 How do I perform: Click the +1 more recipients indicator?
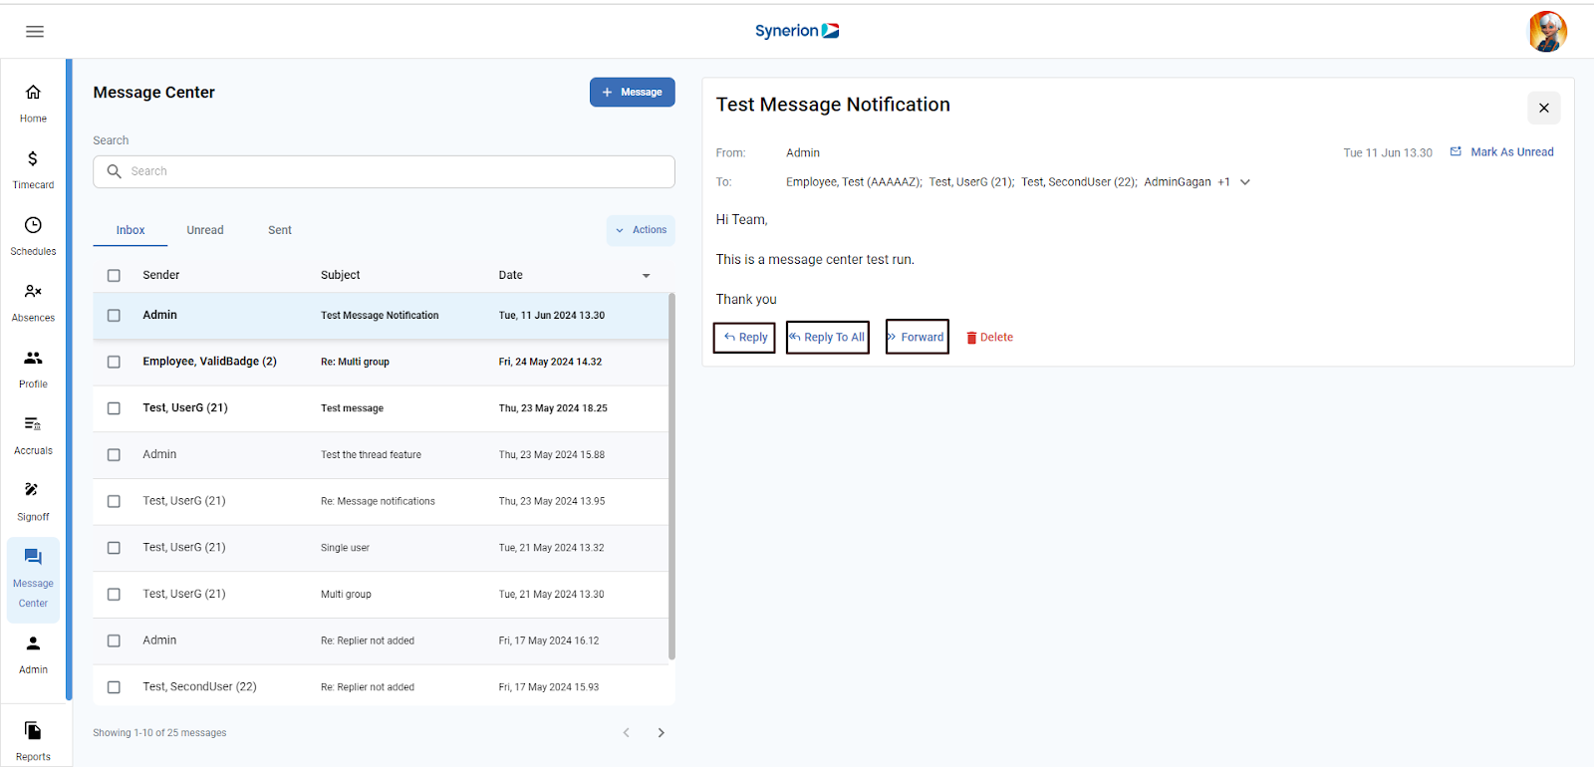pyautogui.click(x=1223, y=182)
